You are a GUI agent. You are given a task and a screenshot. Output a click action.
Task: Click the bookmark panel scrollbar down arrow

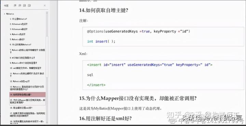pos(47,122)
